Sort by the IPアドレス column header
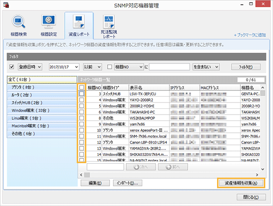The width and height of the screenshot is (273, 206). pyautogui.click(x=185, y=88)
